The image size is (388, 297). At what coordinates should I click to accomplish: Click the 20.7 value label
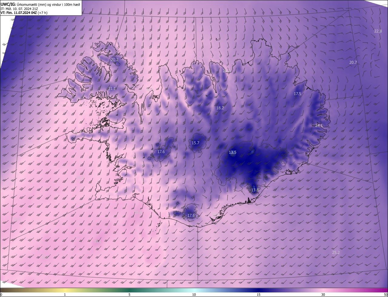353,62
